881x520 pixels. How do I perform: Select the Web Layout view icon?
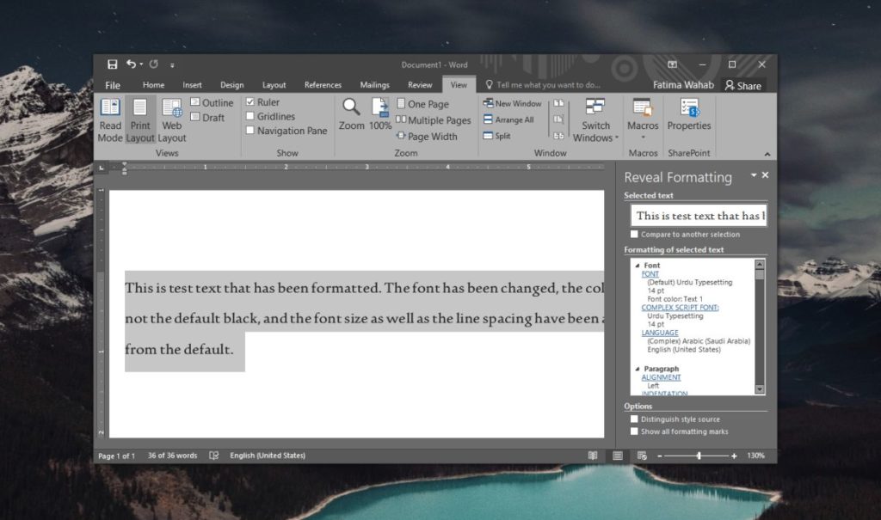(x=171, y=120)
